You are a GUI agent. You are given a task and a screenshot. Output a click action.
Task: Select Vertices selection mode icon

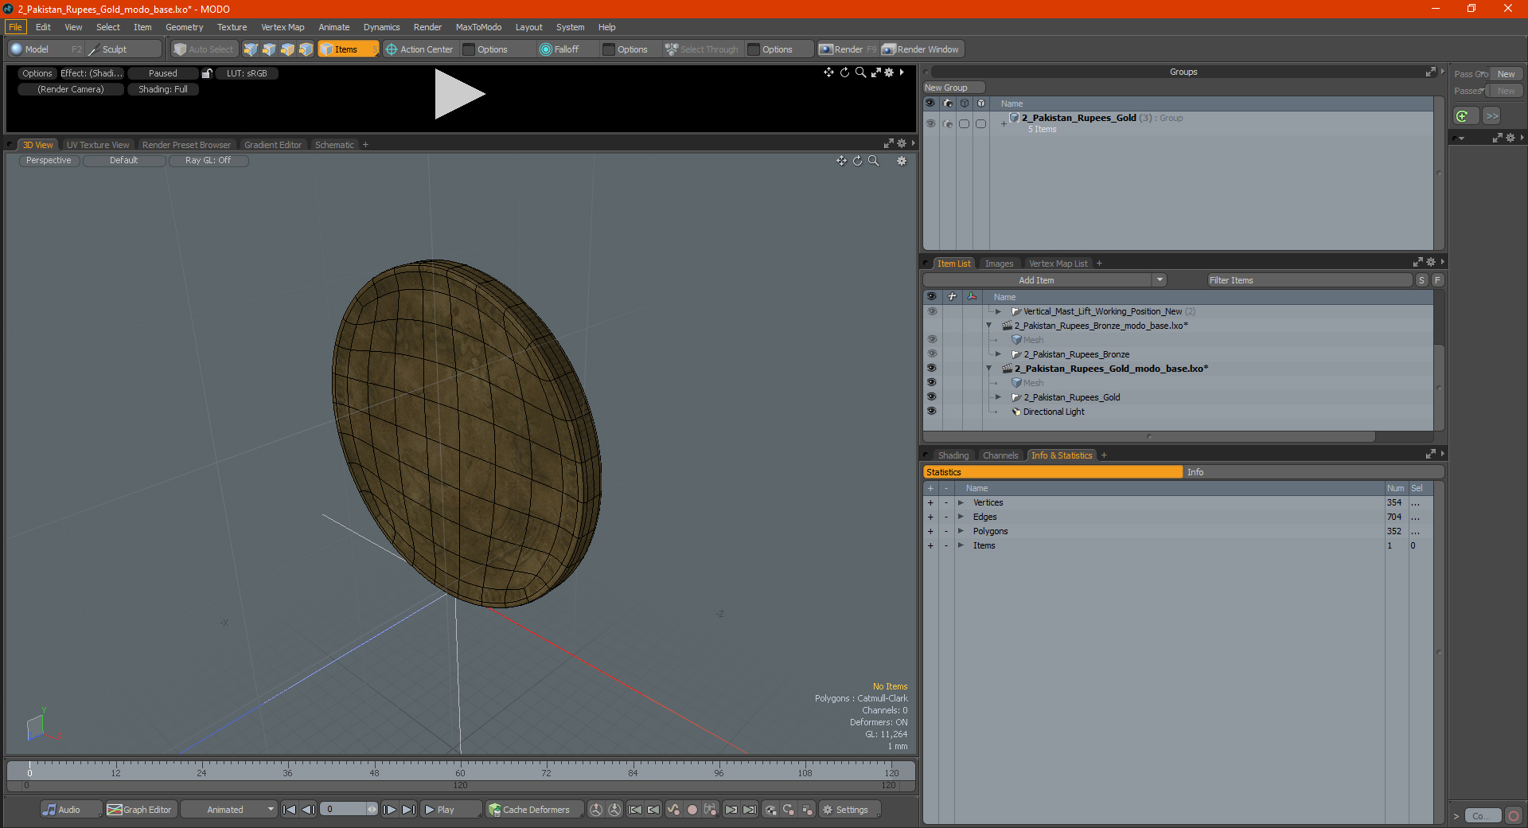coord(251,49)
